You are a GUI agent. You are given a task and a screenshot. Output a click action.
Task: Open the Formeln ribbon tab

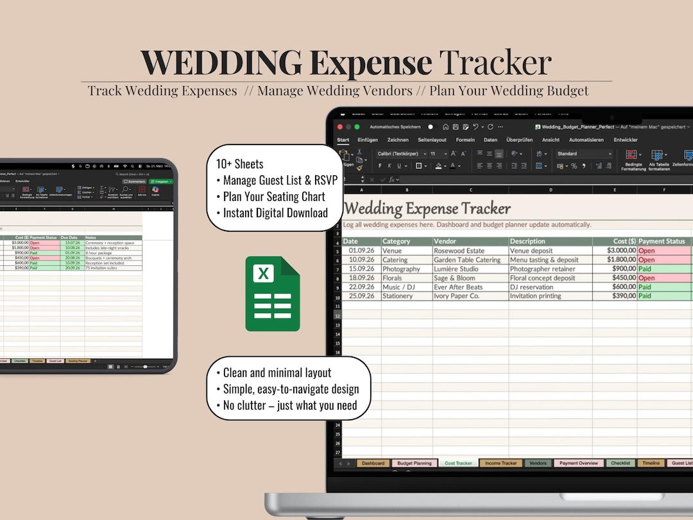coord(465,140)
